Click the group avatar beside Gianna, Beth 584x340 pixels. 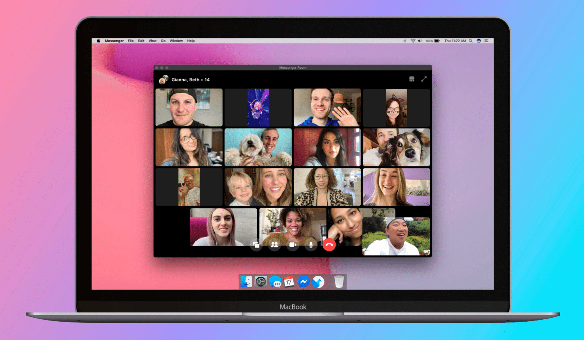click(x=163, y=80)
